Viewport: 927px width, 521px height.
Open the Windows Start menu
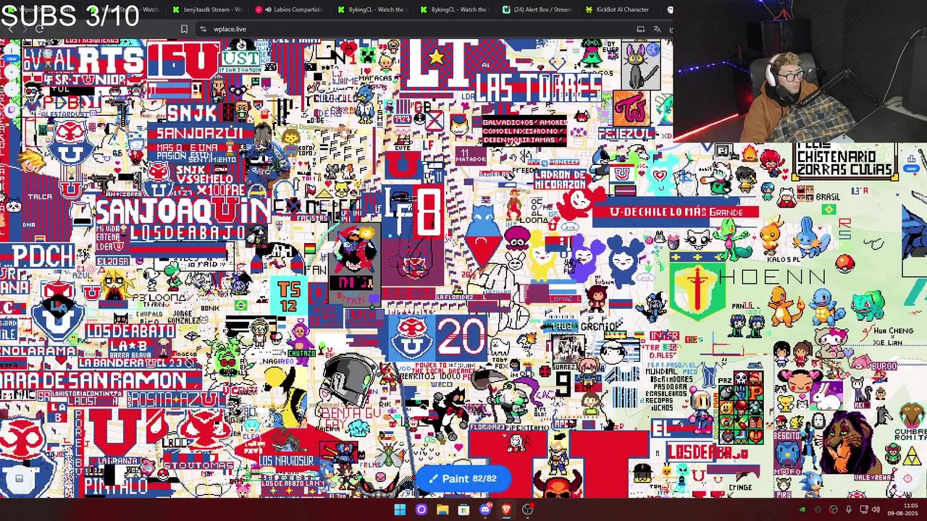coord(400,509)
